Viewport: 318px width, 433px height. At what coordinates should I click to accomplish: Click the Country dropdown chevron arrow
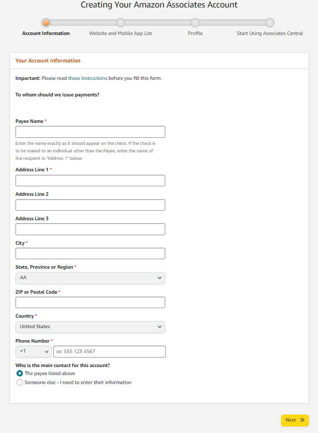(x=159, y=327)
